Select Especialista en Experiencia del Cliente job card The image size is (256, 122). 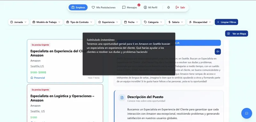(x=65, y=61)
